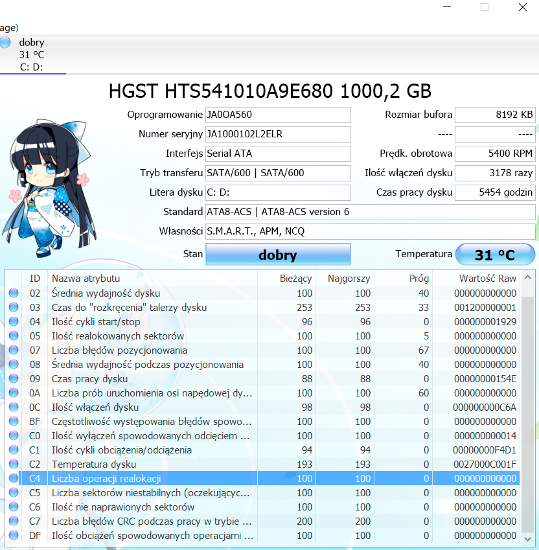
Task: Select the C: D: disk tab with the blue orb
Action: [32, 54]
